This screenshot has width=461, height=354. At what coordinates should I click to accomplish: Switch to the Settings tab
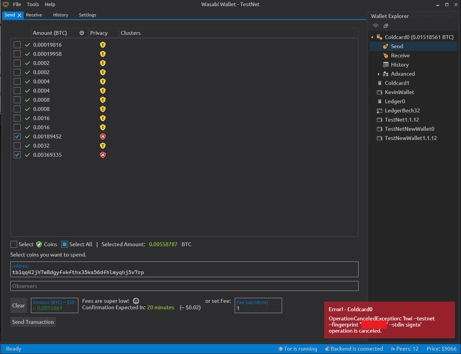coord(88,15)
